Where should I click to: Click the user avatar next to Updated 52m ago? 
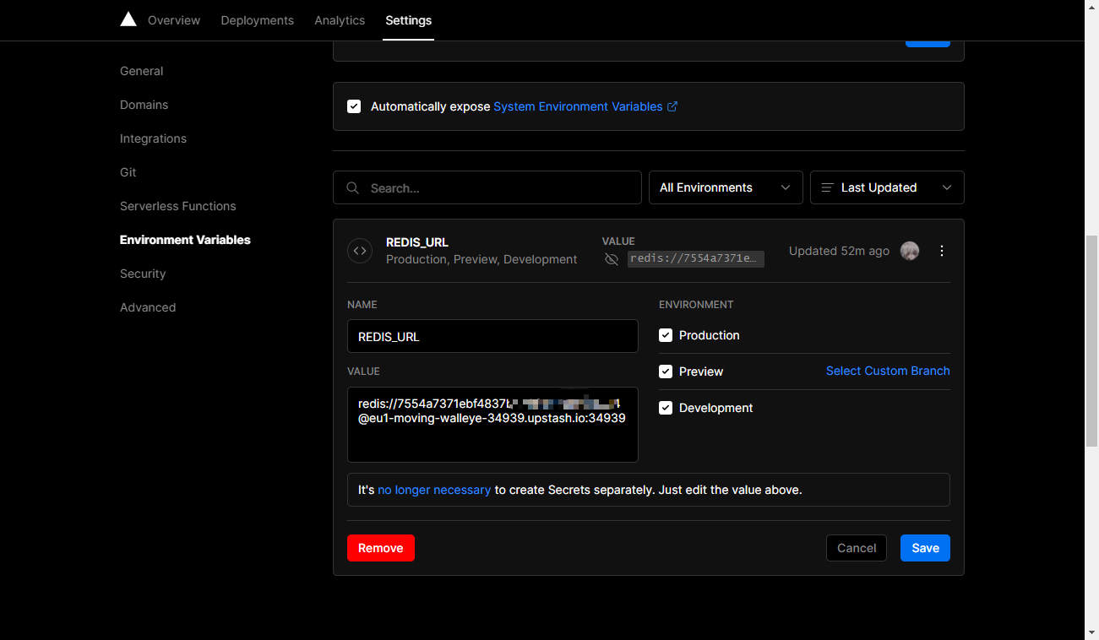pyautogui.click(x=910, y=251)
